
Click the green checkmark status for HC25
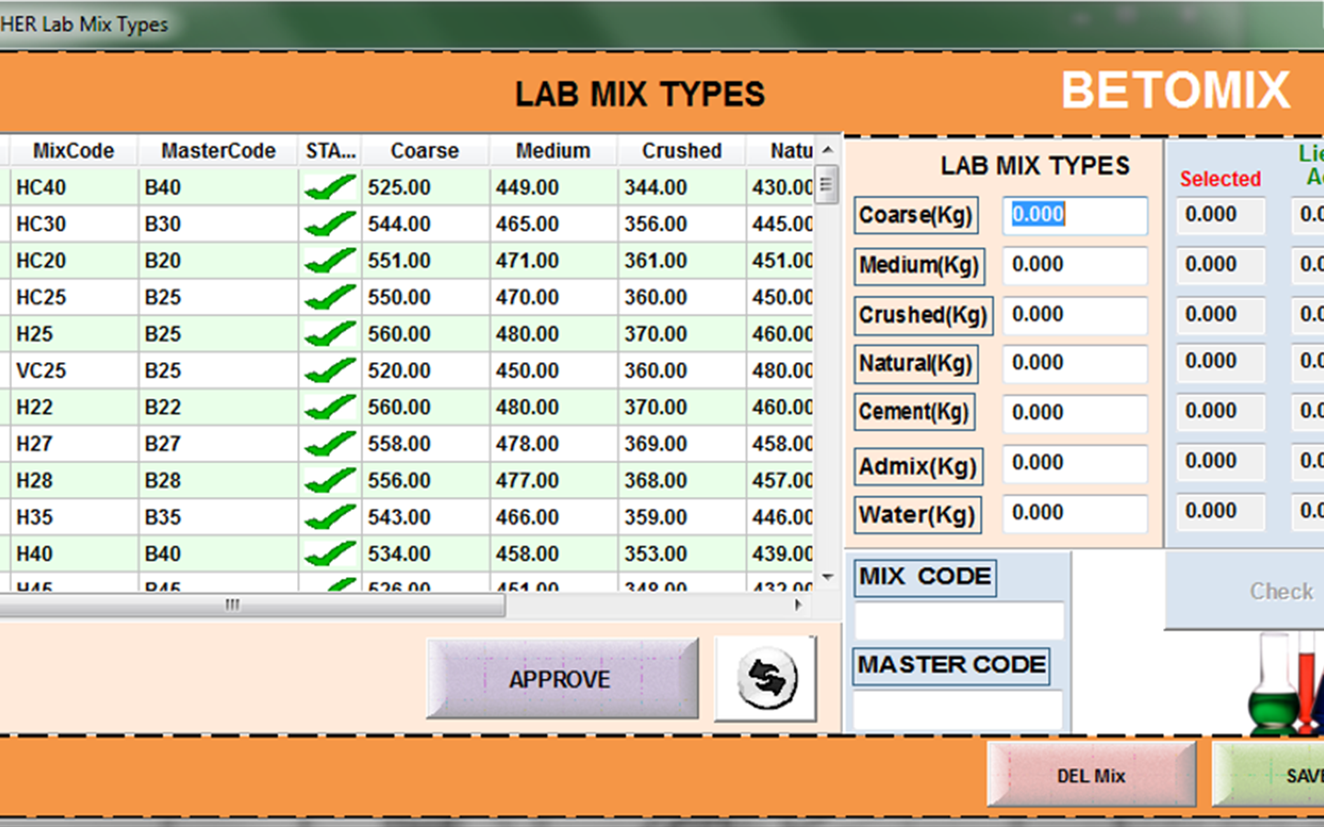pyautogui.click(x=330, y=298)
